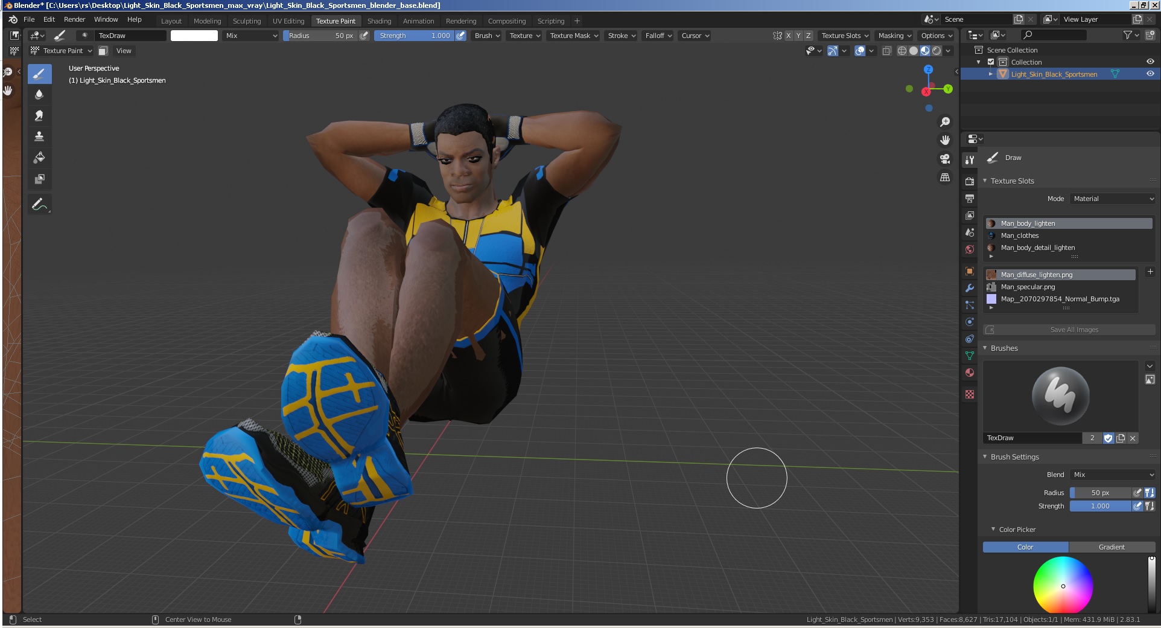The image size is (1161, 628).
Task: Toggle fake user for TexDraw brush
Action: click(x=1108, y=438)
